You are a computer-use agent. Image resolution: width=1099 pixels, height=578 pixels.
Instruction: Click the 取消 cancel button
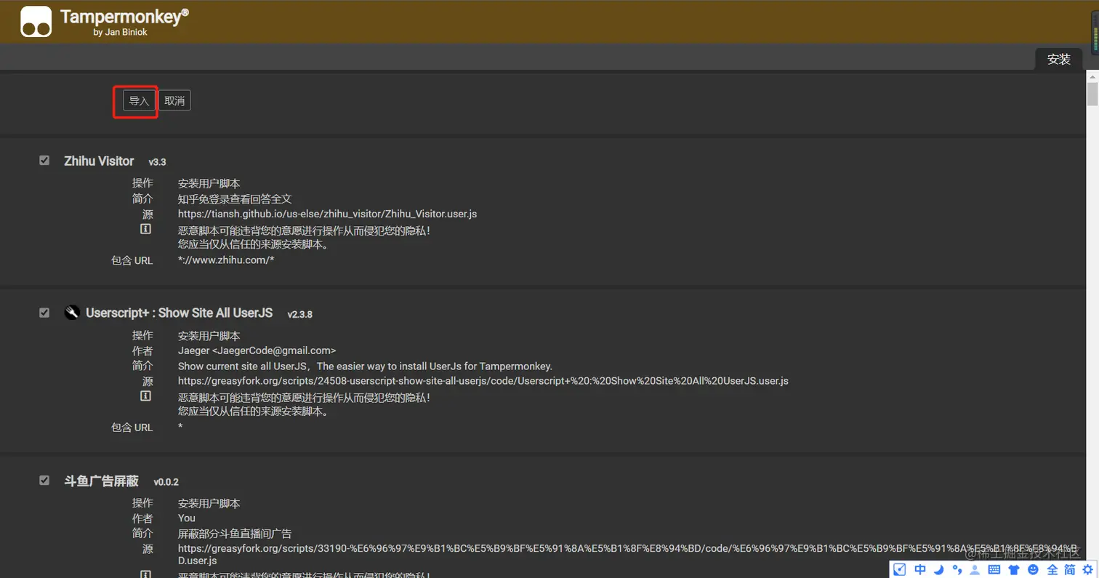point(174,100)
